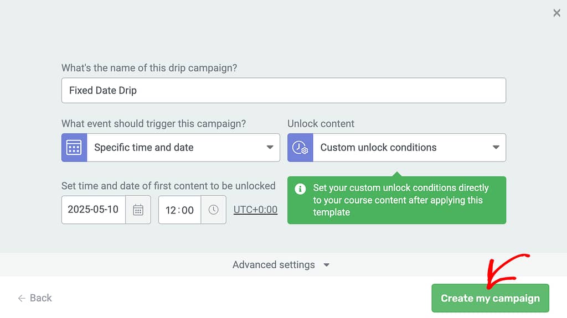This screenshot has height=318, width=567.
Task: Click the clock-gear unlock content icon
Action: (x=300, y=148)
